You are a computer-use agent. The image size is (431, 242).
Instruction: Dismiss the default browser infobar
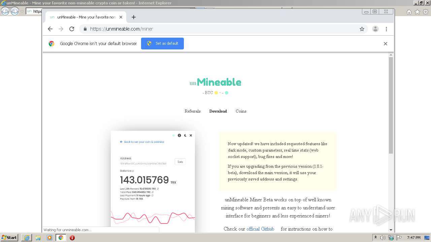pos(386,44)
